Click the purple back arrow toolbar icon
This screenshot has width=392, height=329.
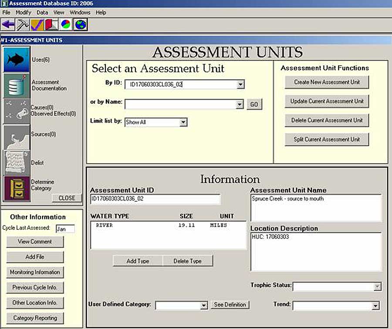8,25
